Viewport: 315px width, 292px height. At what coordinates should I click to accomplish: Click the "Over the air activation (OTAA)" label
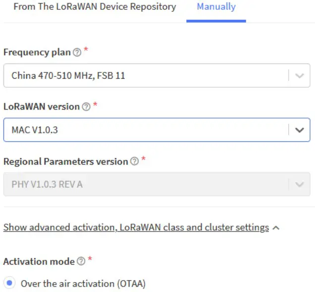click(83, 284)
